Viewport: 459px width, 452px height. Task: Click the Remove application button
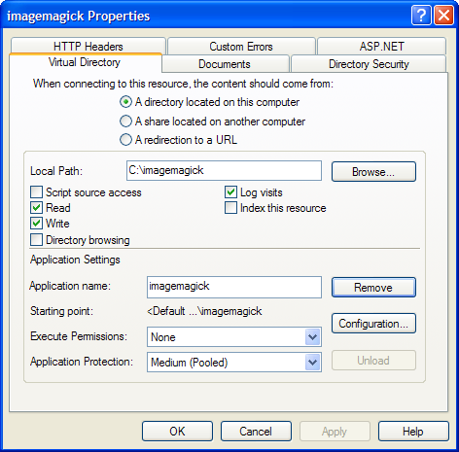point(373,287)
